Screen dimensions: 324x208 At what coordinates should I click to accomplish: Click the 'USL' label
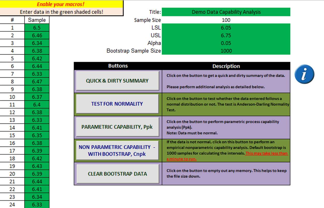[156, 35]
